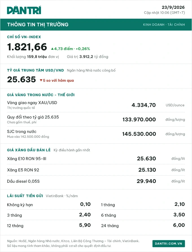
Task: Click the red down arrow beside '5 so với hôm qua'
Action: tap(41, 80)
